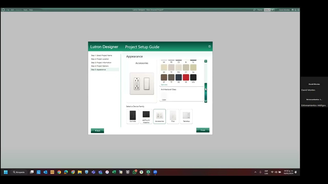
Task: Click the refresh icon beside Theme
Action: pos(254,10)
